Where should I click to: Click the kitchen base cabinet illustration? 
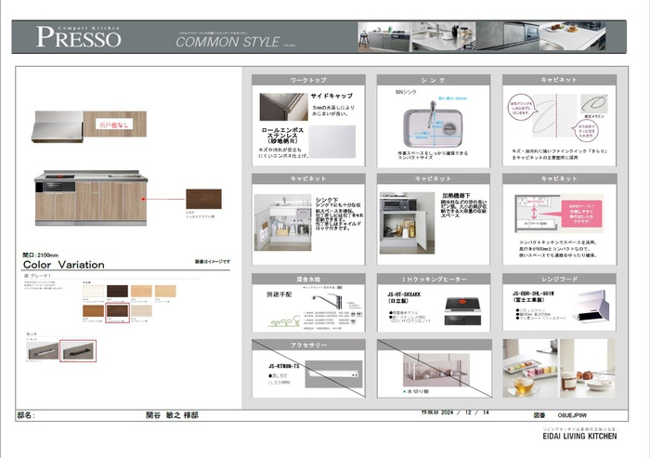point(91,198)
